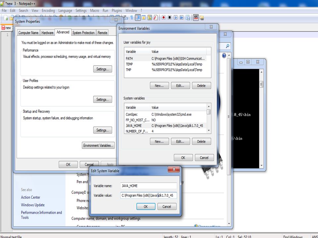Open the Document Map icon
Screen dimensions: 318x238
pyautogui.click(x=150, y=18)
